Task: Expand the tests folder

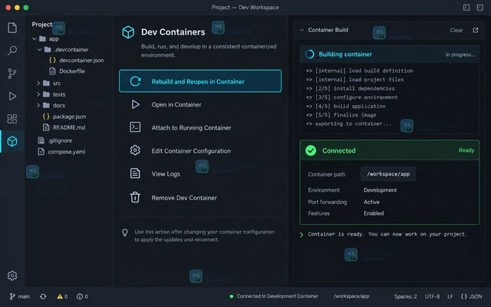Action: (38, 94)
